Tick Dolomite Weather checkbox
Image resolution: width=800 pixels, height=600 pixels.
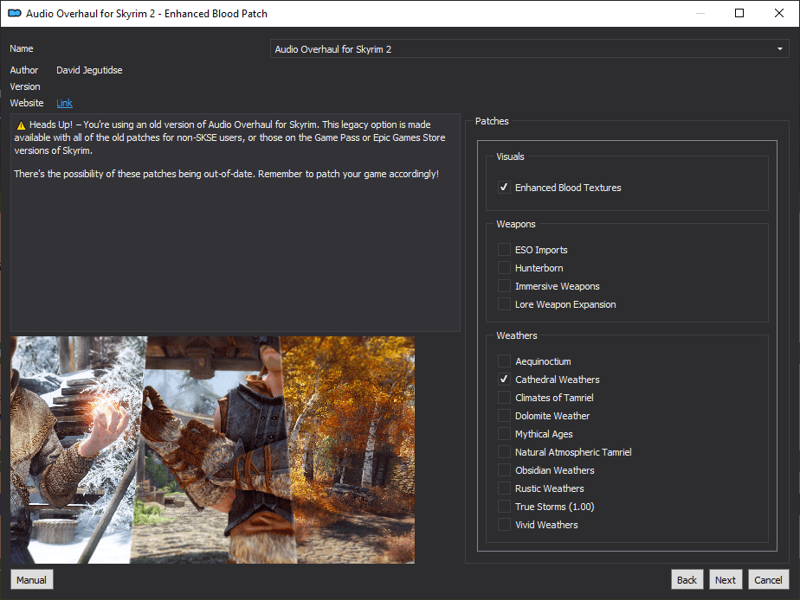tap(504, 416)
